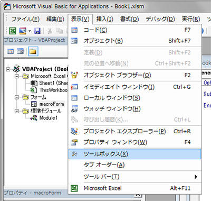This screenshot has width=211, height=201.
Task: Click the Save toolbar icon
Action: pyautogui.click(x=37, y=31)
